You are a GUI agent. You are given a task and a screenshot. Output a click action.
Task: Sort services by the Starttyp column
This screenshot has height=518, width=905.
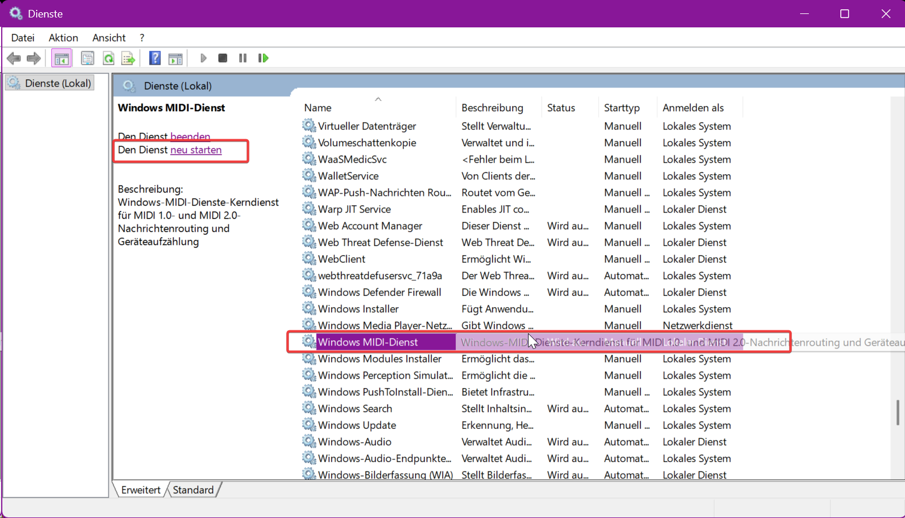coord(622,108)
